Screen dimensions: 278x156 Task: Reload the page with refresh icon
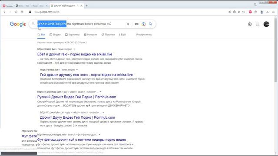tap(16, 12)
